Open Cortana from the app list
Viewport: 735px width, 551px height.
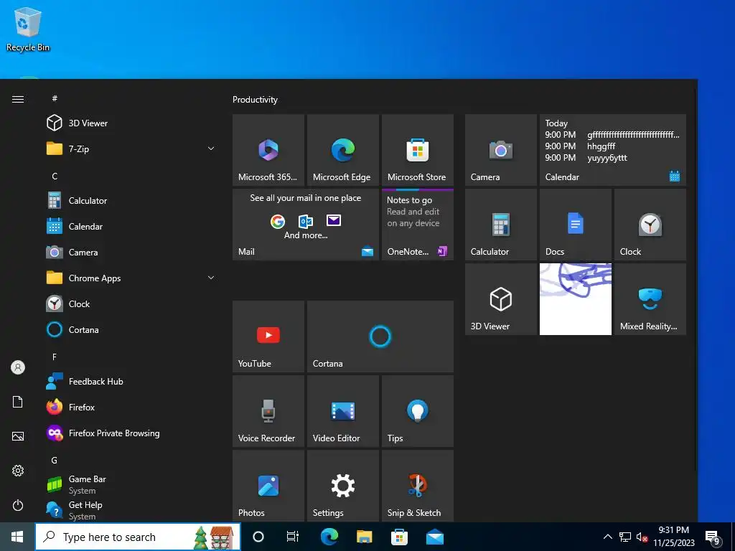coord(131,329)
